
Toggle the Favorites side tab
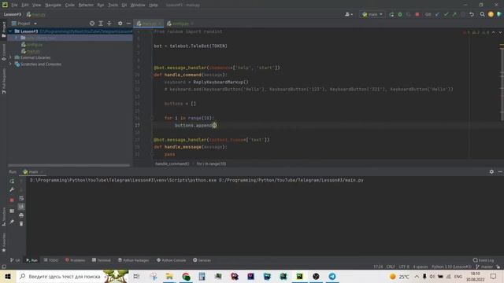pos(4,242)
